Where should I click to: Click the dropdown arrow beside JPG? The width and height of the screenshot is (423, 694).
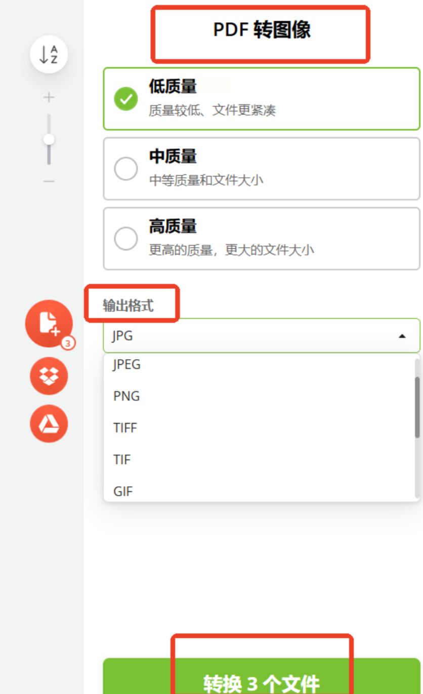[x=402, y=335]
